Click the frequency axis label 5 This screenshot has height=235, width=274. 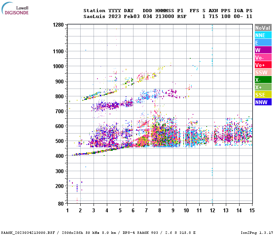click(x=120, y=210)
